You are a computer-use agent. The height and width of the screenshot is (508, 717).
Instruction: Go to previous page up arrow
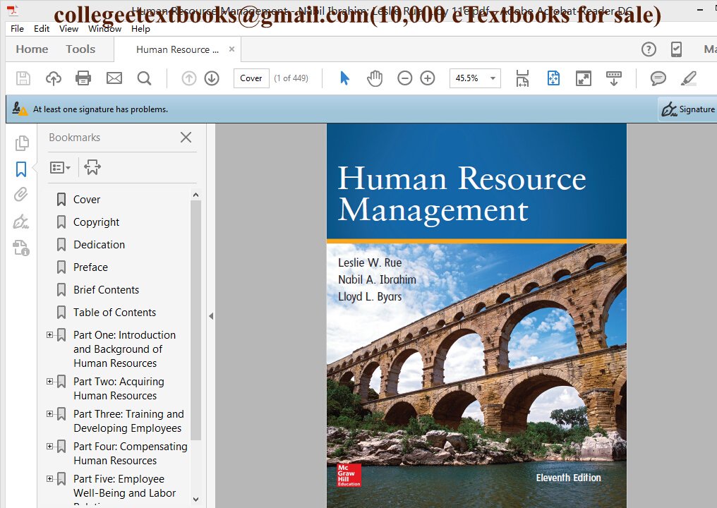[189, 78]
